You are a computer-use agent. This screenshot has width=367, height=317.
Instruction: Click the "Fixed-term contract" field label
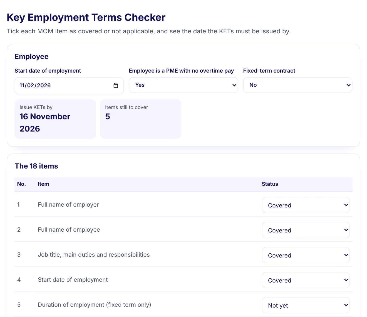click(x=269, y=71)
